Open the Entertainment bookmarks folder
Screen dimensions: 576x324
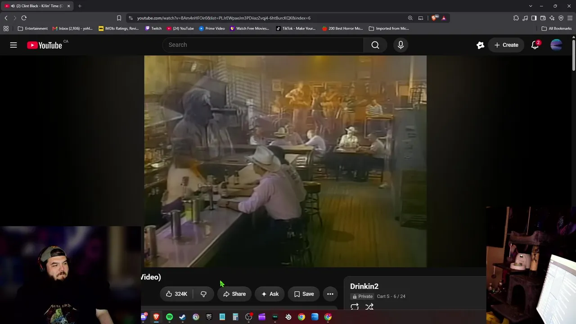32,28
